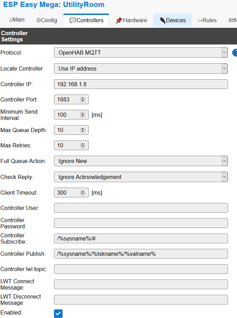Expand the Full Queue Action dropdown
The height and width of the screenshot is (318, 237).
click(x=141, y=161)
